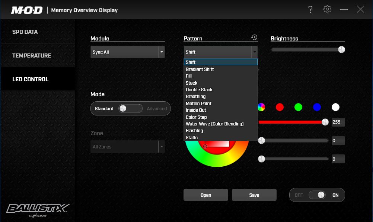Image resolution: width=373 pixels, height=222 pixels.
Task: Click the green value field showing 0
Action: click(338, 140)
